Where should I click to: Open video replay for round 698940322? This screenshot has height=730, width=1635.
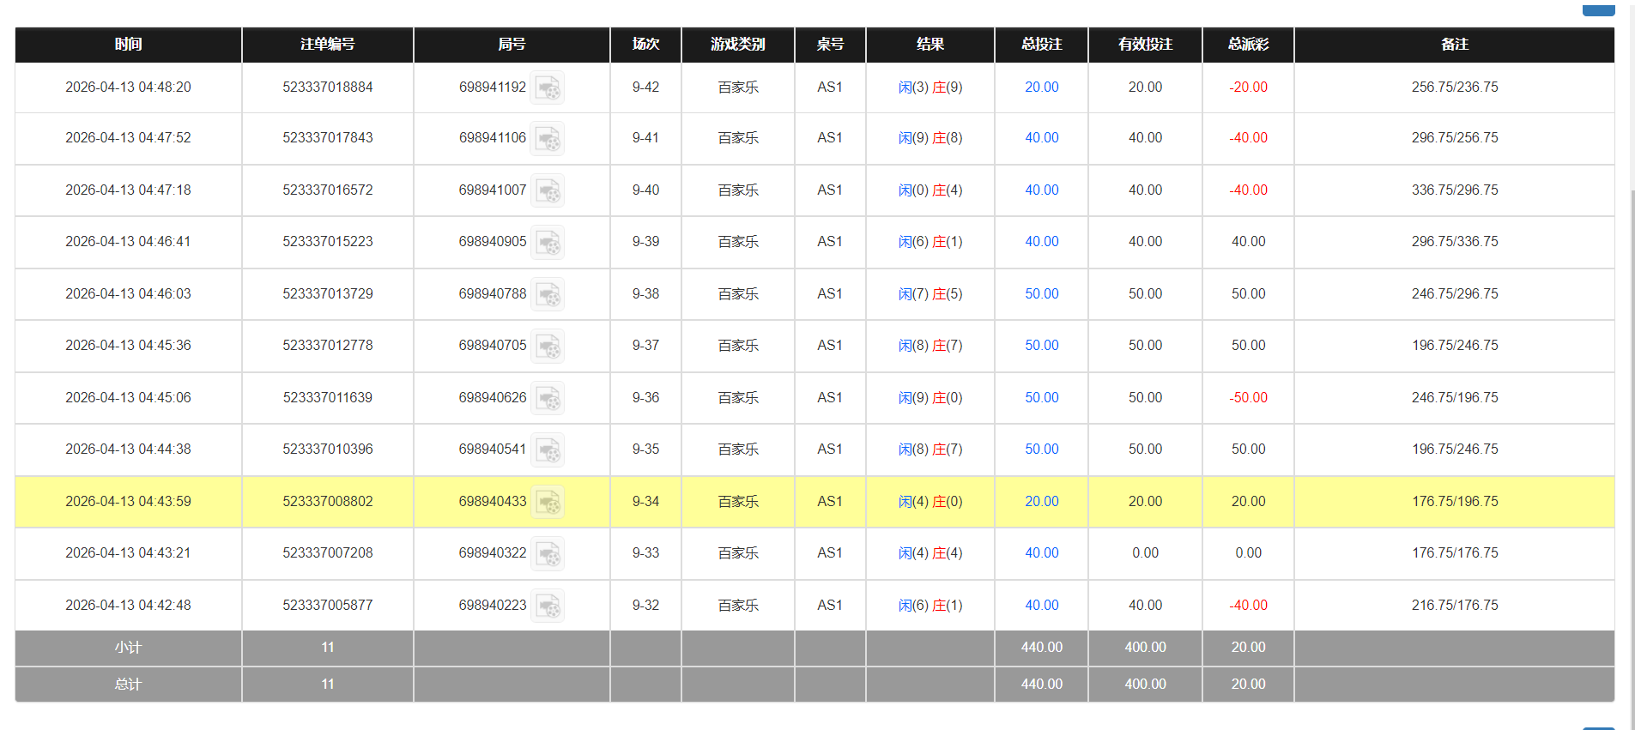pyautogui.click(x=548, y=553)
